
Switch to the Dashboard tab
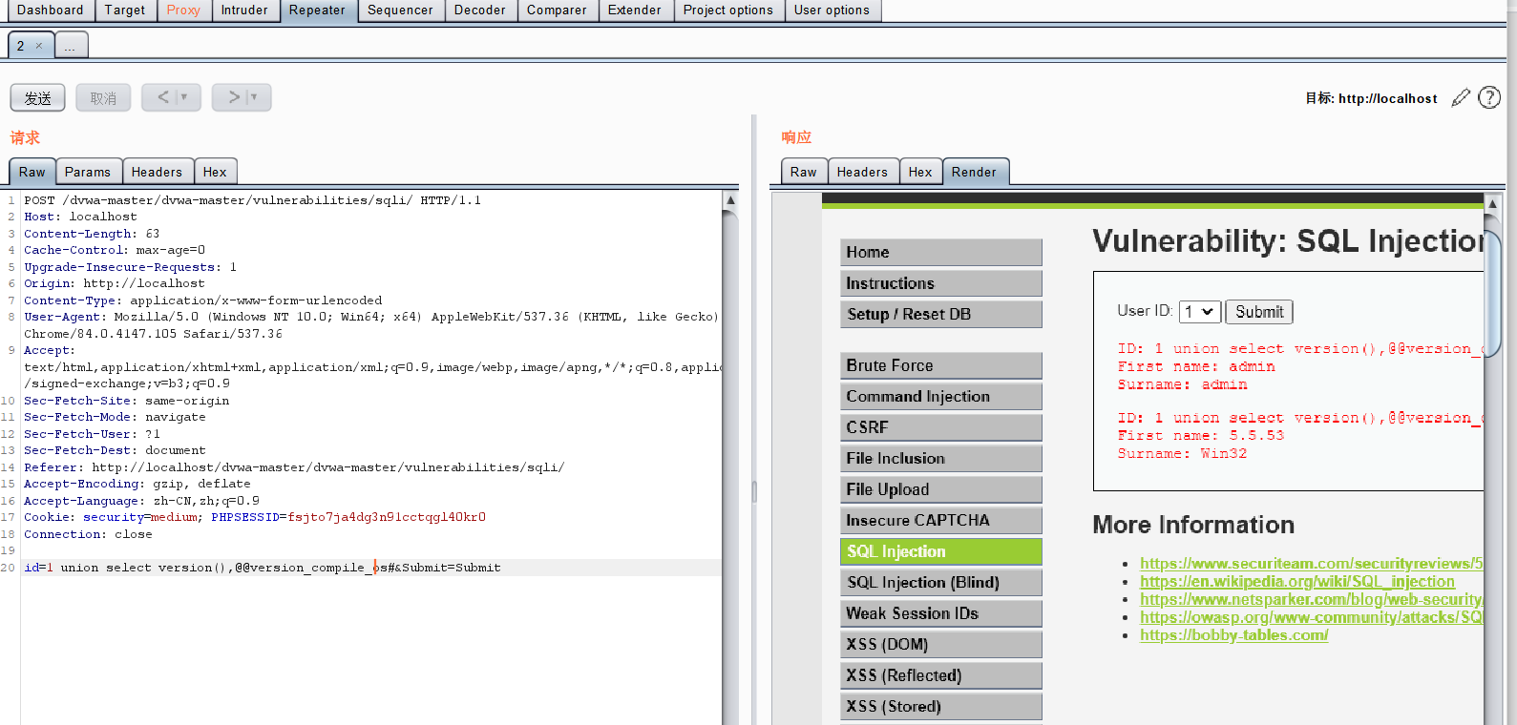tap(50, 10)
